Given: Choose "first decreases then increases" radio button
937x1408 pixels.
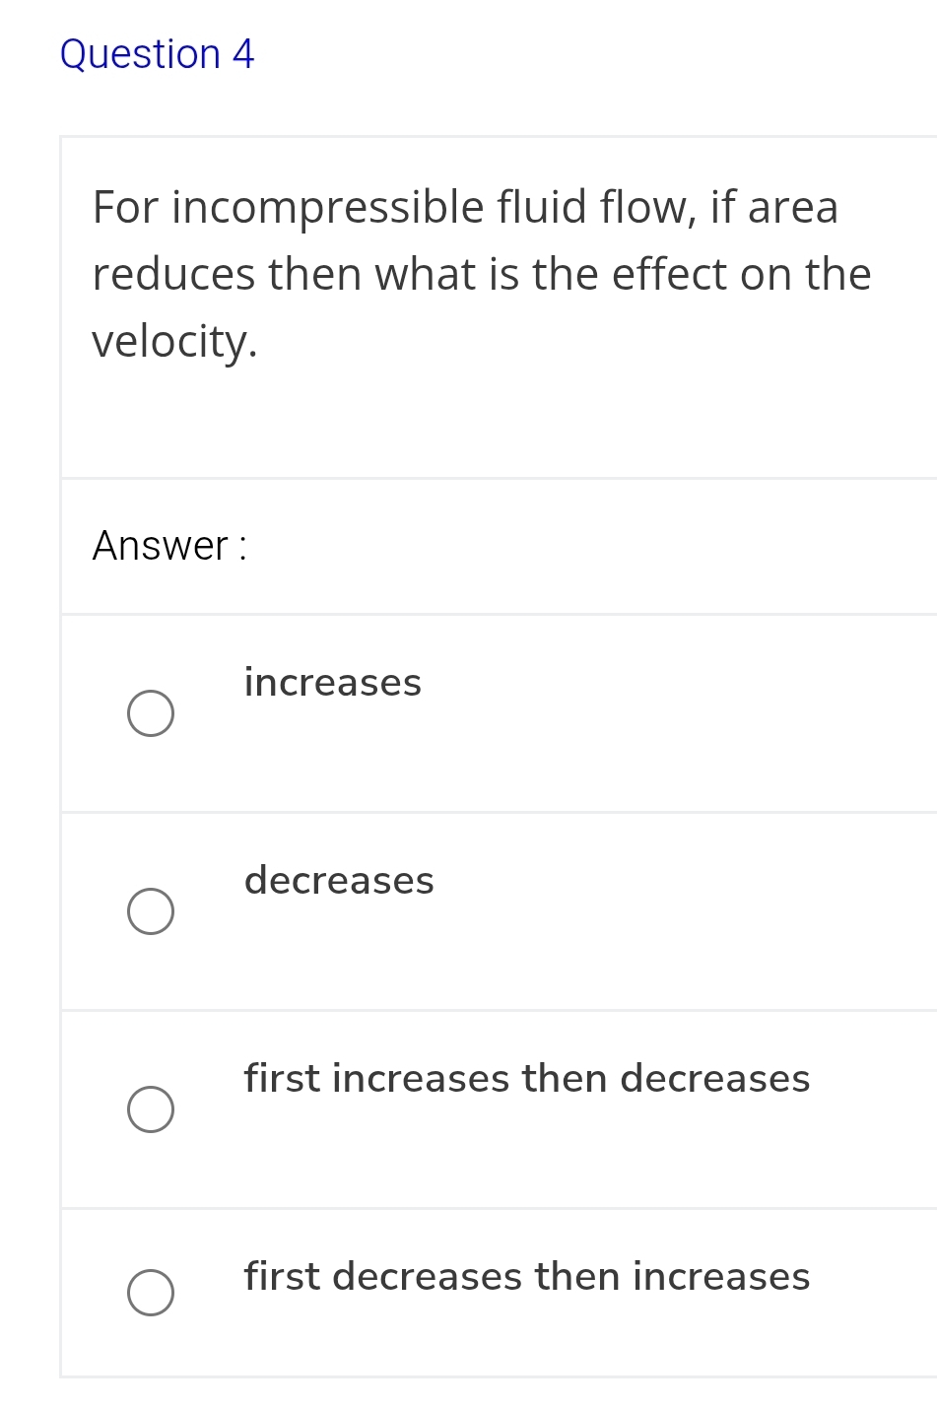Looking at the screenshot, I should [151, 1293].
